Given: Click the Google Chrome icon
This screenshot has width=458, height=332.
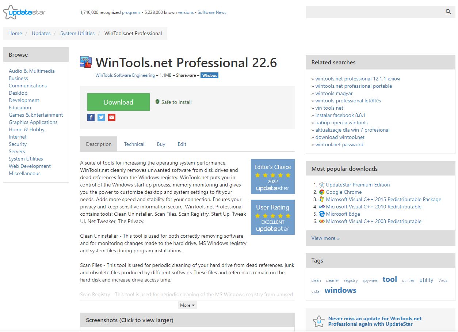Looking at the screenshot, I should pos(322,192).
